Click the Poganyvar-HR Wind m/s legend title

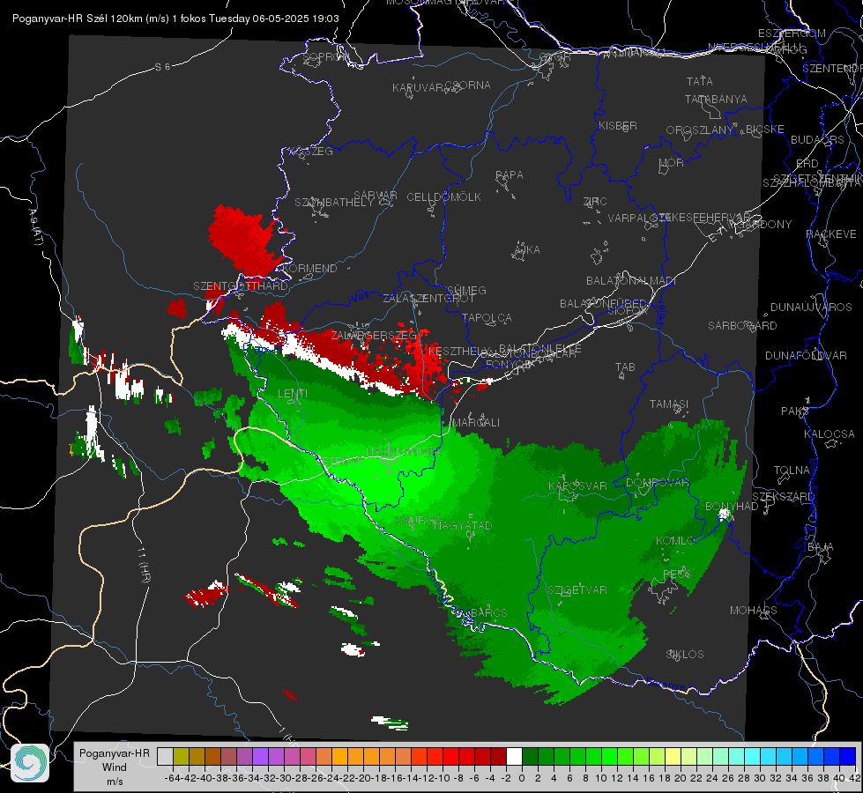[115, 767]
